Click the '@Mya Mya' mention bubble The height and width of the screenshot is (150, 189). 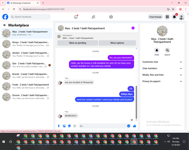click(127, 94)
